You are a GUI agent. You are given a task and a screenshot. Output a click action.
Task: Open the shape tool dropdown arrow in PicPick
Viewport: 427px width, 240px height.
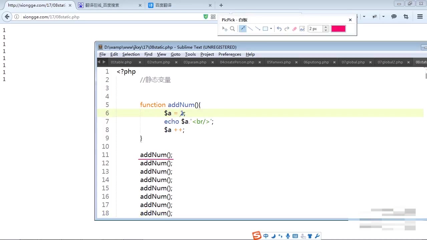(x=271, y=29)
